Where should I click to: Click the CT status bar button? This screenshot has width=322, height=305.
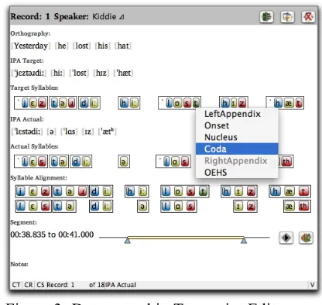click(16, 285)
